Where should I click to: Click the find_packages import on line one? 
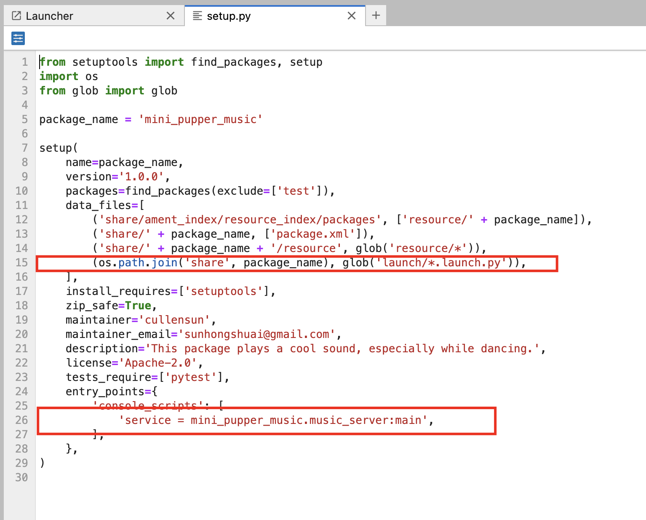pos(233,62)
